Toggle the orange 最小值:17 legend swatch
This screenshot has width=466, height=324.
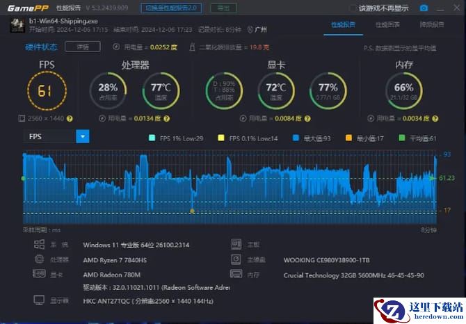coord(349,138)
